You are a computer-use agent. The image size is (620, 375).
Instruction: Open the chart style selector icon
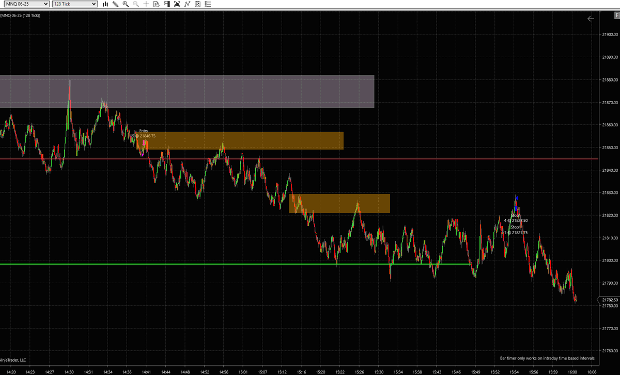click(x=105, y=4)
